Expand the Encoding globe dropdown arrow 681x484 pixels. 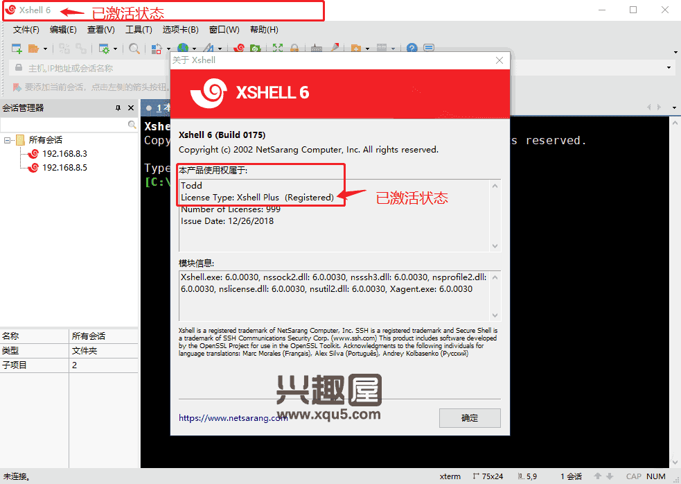pos(194,49)
